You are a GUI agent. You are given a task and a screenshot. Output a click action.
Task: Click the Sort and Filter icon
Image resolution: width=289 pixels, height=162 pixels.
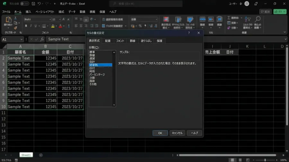pyautogui.click(x=248, y=19)
